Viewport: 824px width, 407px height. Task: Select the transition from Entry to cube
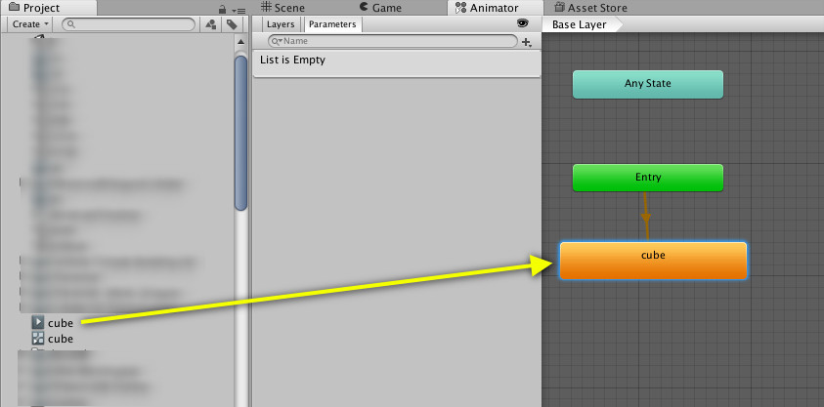646,217
